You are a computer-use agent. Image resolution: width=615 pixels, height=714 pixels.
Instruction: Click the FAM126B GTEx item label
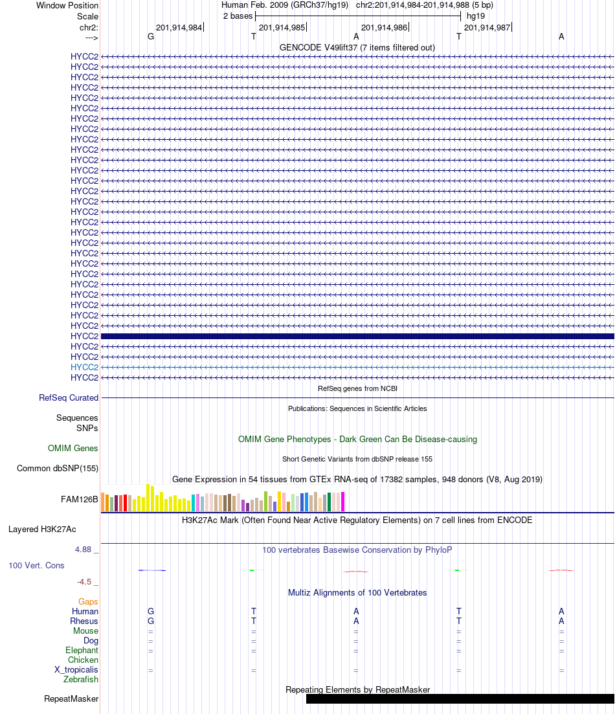pyautogui.click(x=79, y=499)
